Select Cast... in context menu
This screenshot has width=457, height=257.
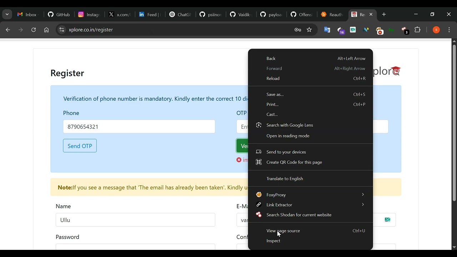coord(310,115)
